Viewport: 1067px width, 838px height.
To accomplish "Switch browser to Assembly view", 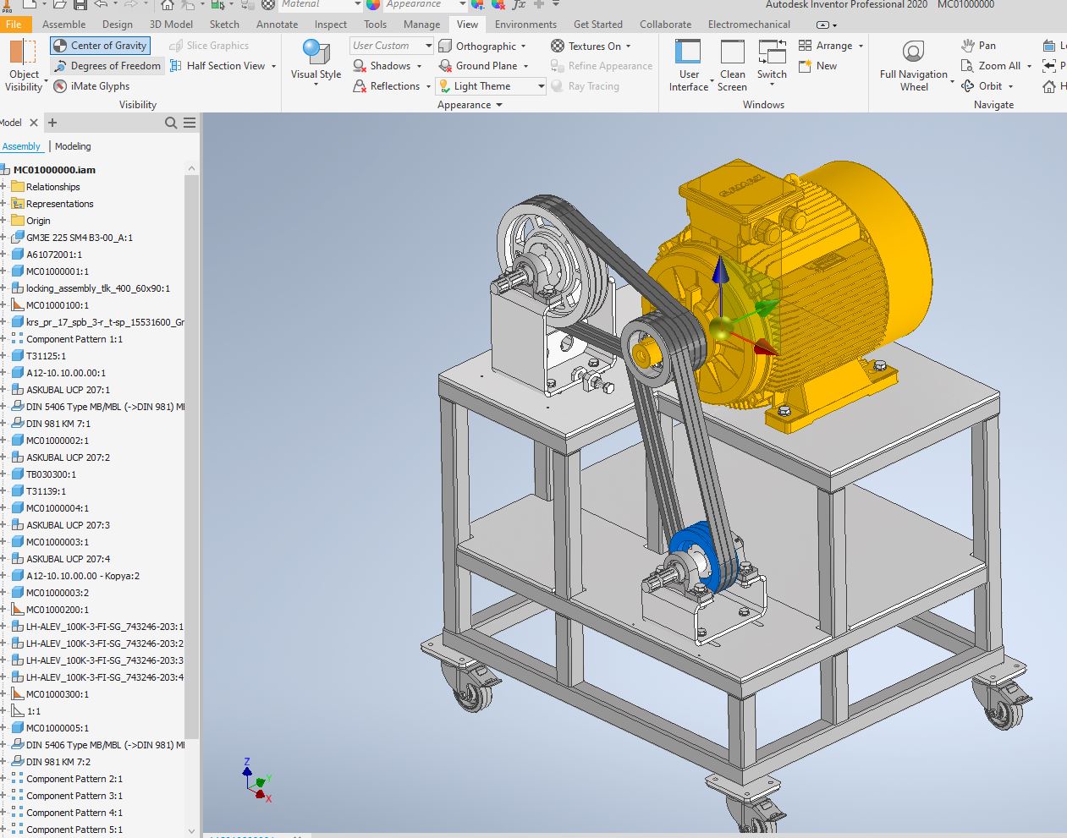I will click(x=21, y=146).
